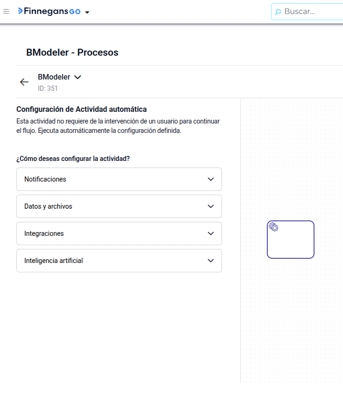343x394 pixels.
Task: Expand Datos y archivos using its chevron
Action: click(211, 206)
